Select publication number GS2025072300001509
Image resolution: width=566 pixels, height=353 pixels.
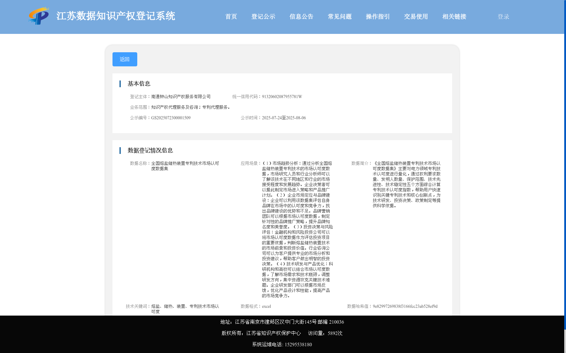171,118
